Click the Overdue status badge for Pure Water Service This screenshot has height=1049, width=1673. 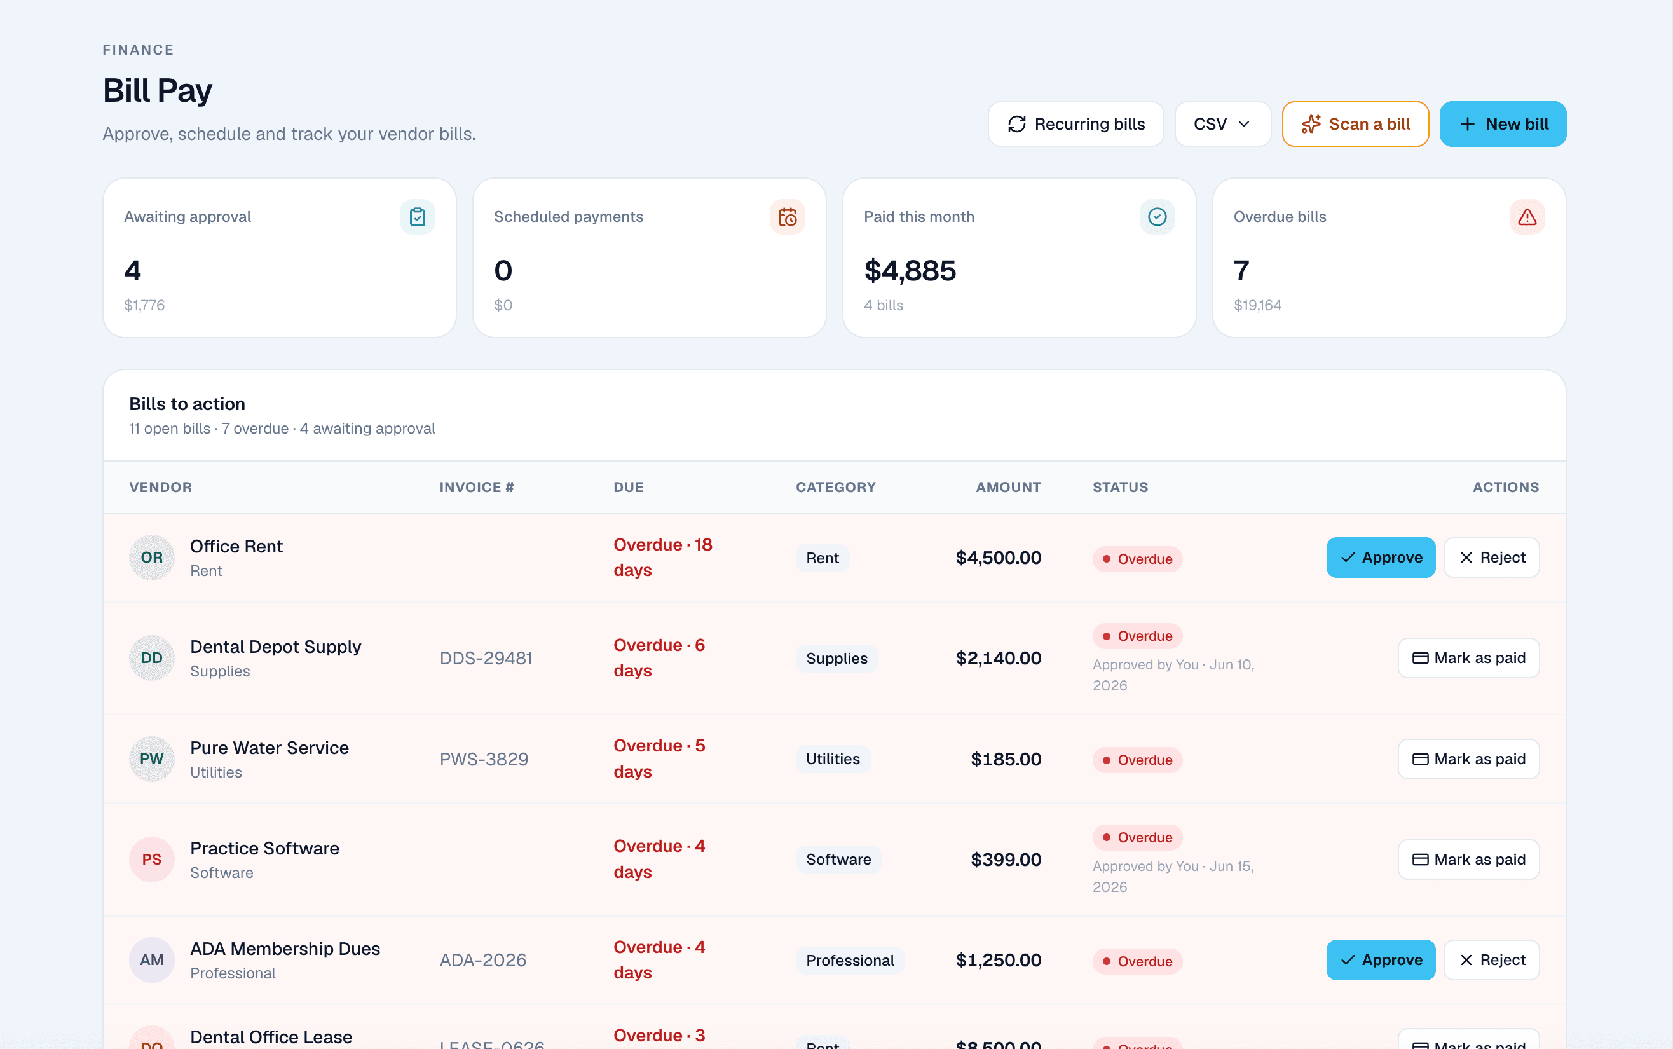tap(1138, 760)
